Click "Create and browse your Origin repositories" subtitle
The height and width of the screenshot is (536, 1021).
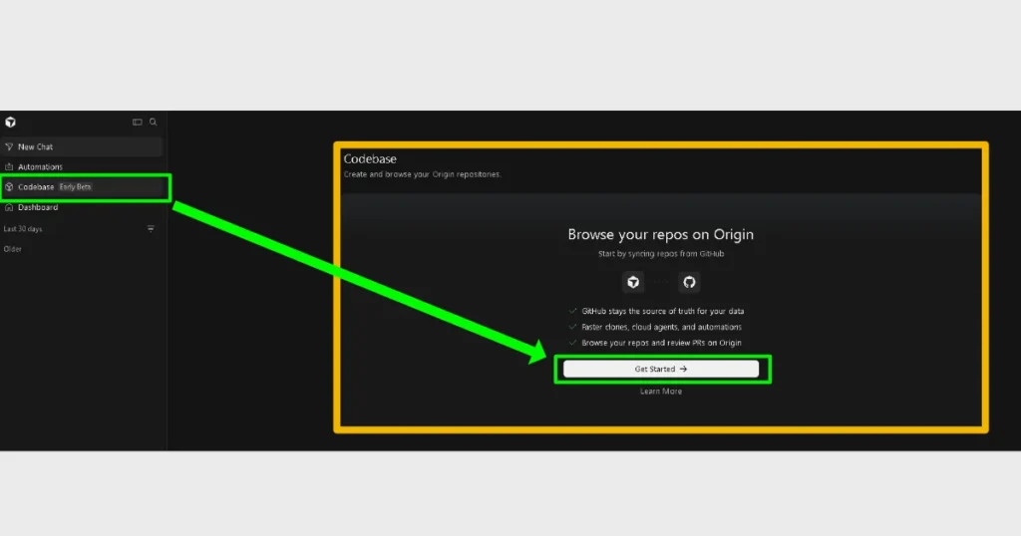pyautogui.click(x=422, y=174)
